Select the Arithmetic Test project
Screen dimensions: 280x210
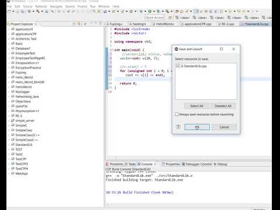click(26, 38)
